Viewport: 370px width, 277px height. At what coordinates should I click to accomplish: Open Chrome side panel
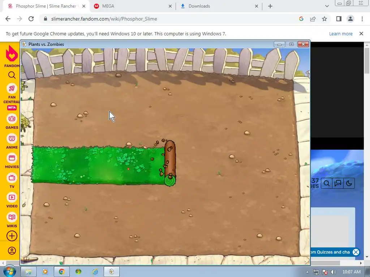click(339, 19)
